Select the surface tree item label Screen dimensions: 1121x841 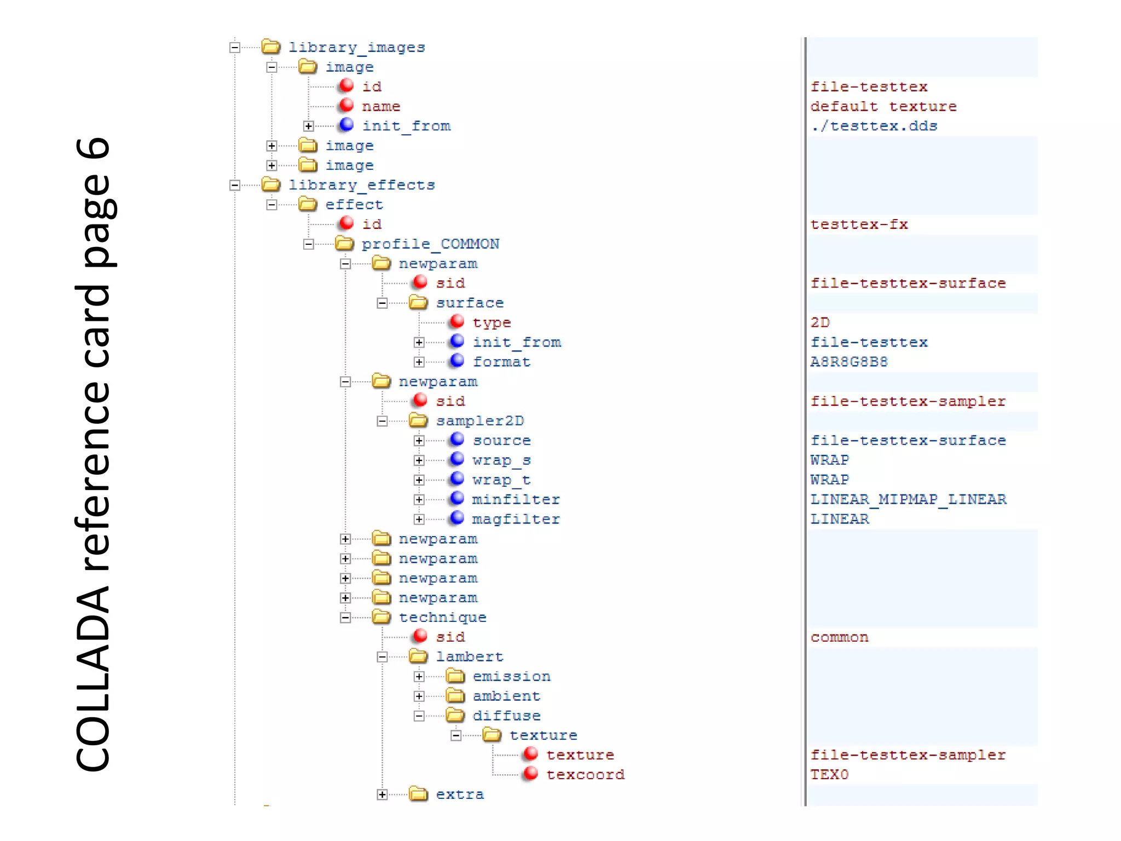coord(469,303)
